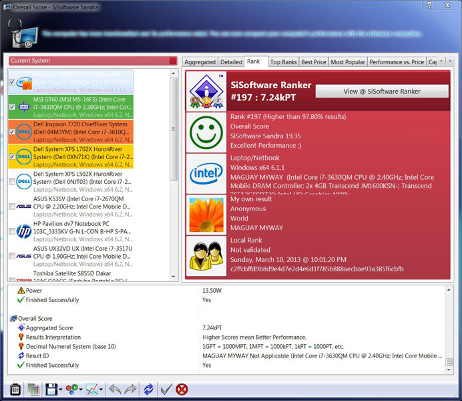This screenshot has width=462, height=401.
Task: Click the redo forward arrow icon
Action: (x=131, y=388)
